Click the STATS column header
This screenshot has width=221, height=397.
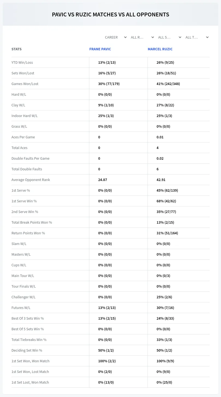16,49
